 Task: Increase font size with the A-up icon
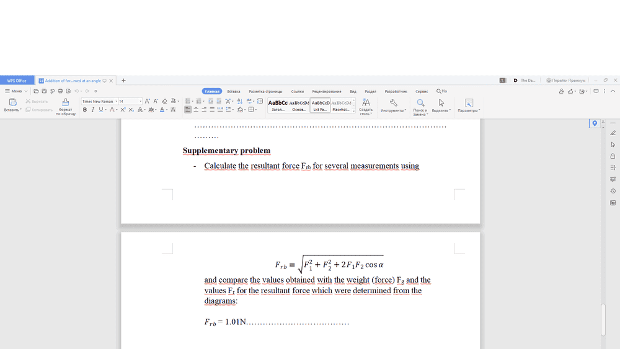147,101
